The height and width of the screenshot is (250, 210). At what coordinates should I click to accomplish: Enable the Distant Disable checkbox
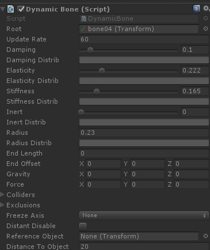[x=83, y=226]
